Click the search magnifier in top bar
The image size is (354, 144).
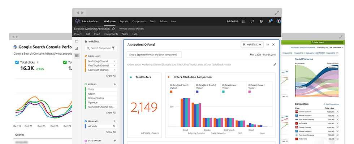pyautogui.click(x=252, y=21)
